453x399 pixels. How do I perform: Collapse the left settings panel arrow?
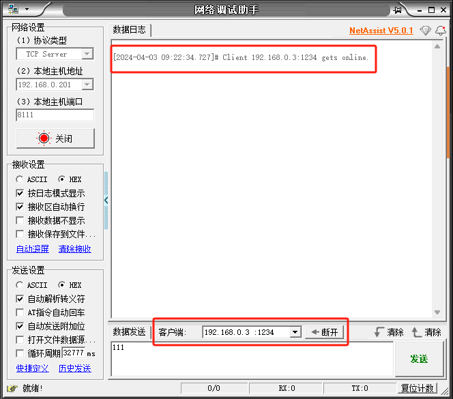tap(106, 200)
